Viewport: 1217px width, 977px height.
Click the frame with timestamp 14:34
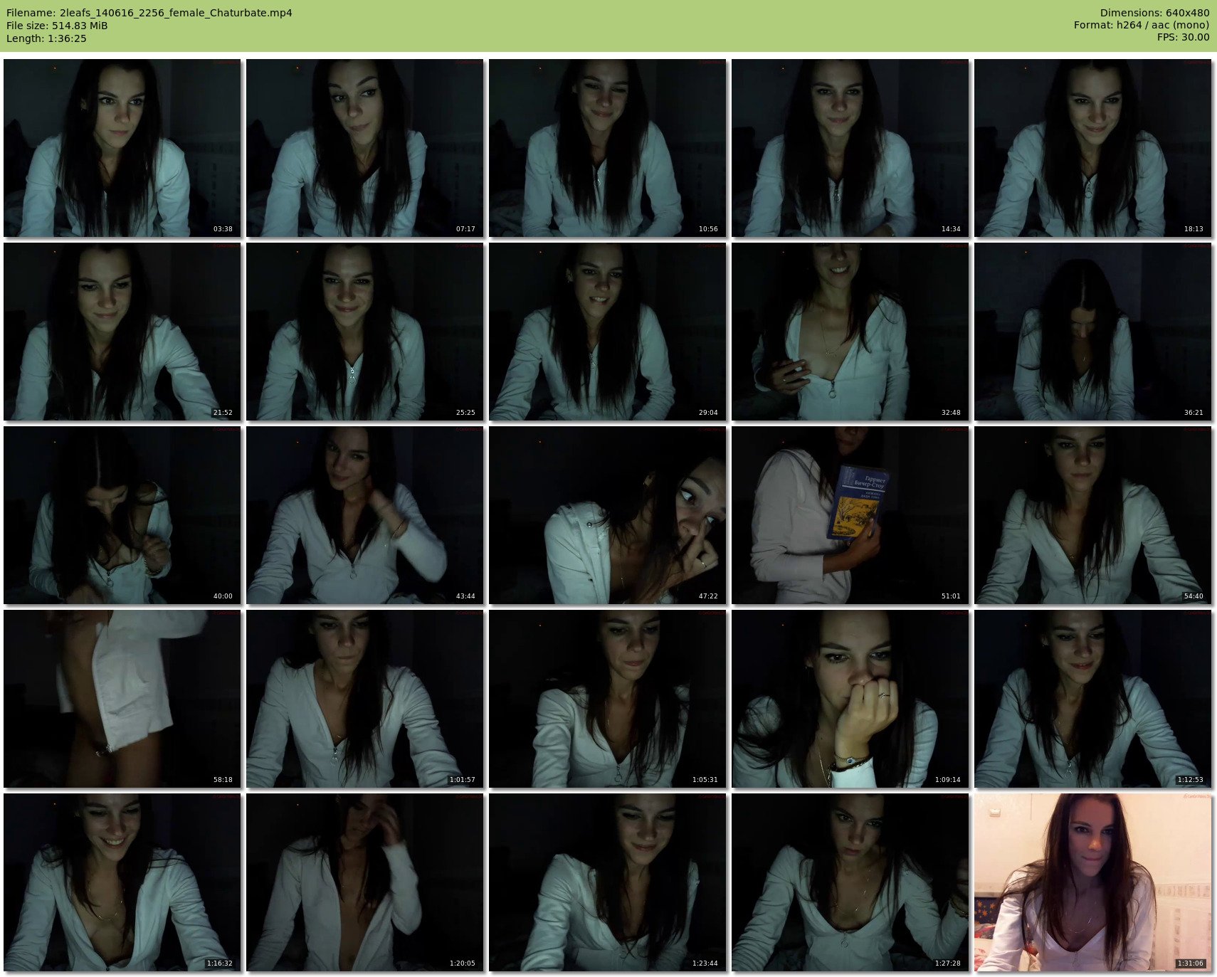point(850,148)
